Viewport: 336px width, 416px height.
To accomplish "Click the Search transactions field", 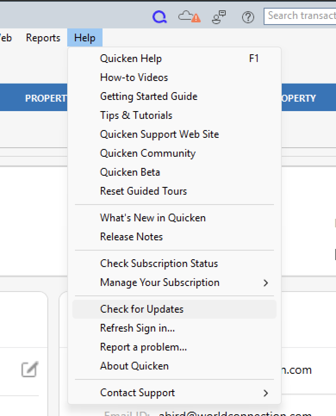I will 301,16.
